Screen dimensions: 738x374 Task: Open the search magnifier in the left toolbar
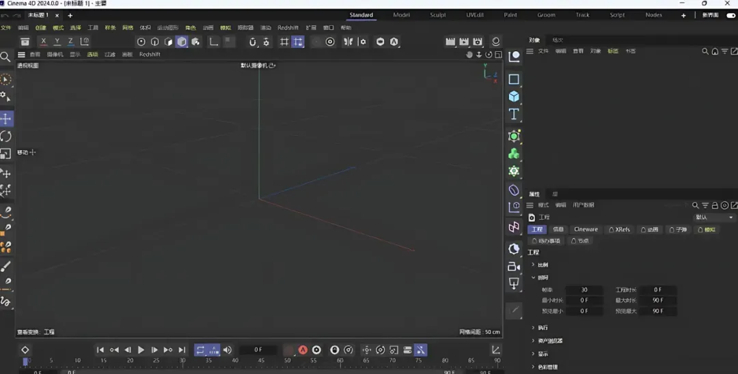(x=5, y=57)
